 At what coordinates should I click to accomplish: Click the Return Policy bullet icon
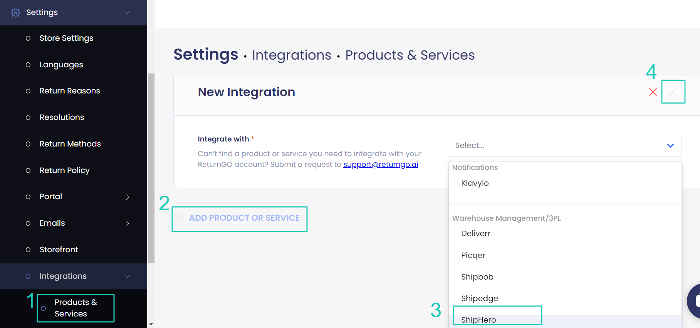coord(28,171)
